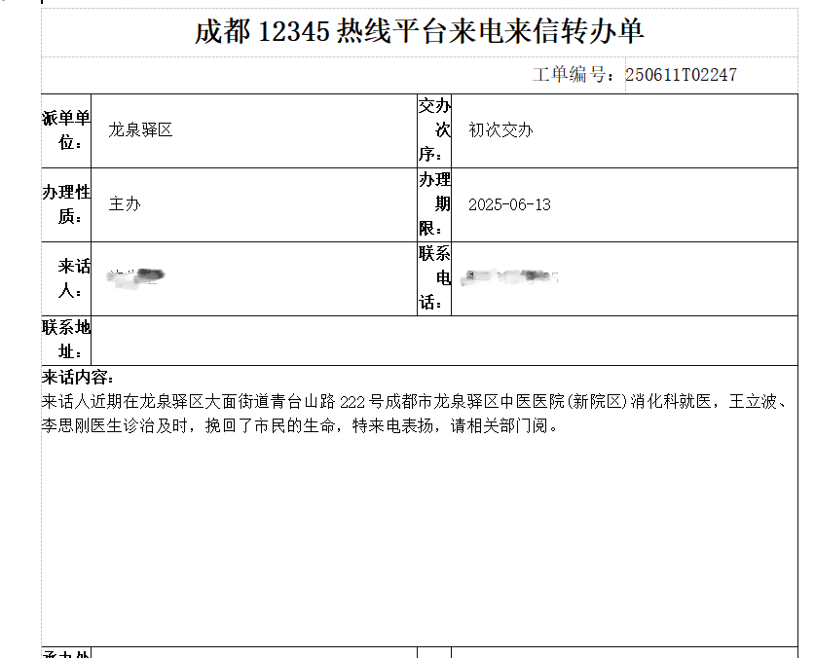815x658 pixels.
Task: Select the 来话人 label cell
Action: point(66,278)
